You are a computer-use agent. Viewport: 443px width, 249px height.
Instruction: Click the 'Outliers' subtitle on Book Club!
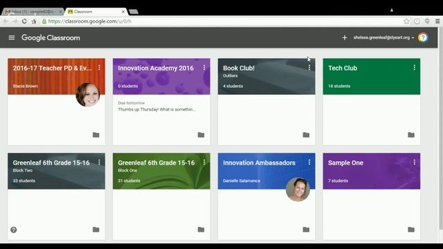[x=230, y=75]
